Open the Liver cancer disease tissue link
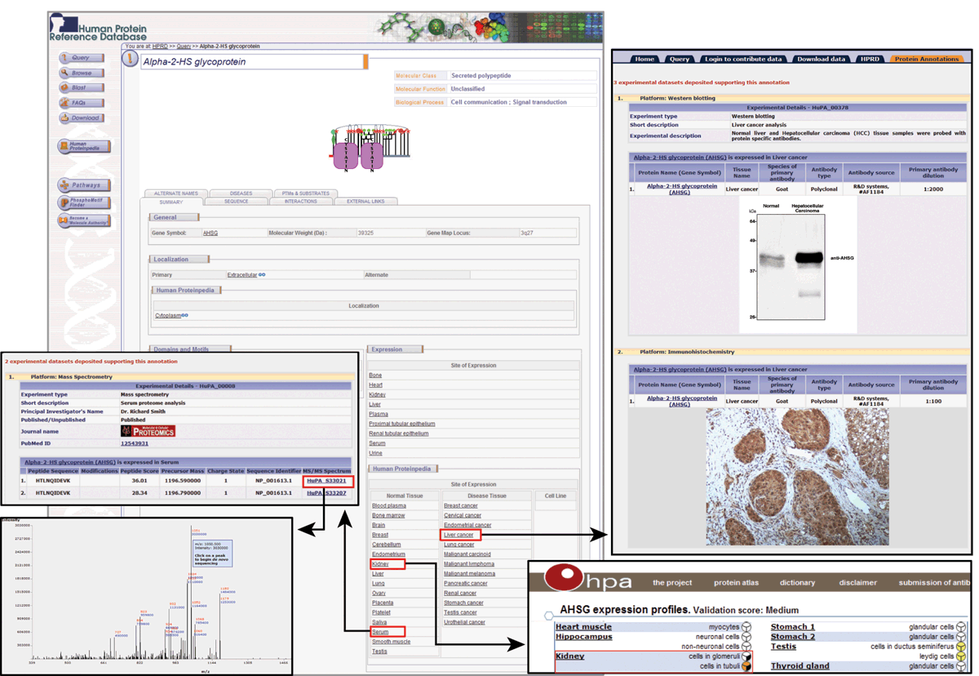 coord(458,535)
